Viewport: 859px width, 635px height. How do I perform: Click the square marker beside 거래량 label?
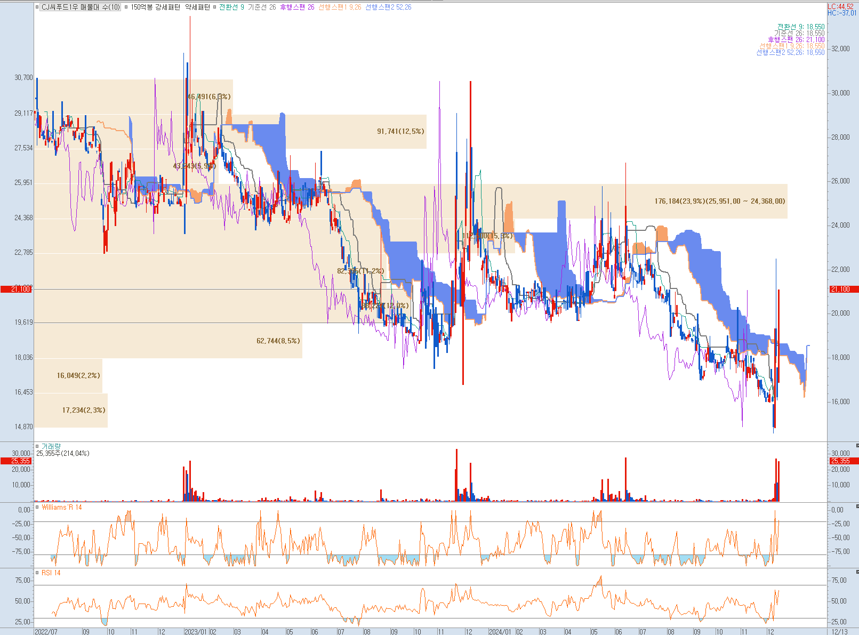pyautogui.click(x=37, y=446)
